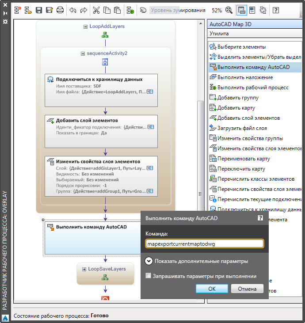Image resolution: width=305 pixels, height=323 pixels.
Task: Select the pan hand tool
Action: point(143,10)
